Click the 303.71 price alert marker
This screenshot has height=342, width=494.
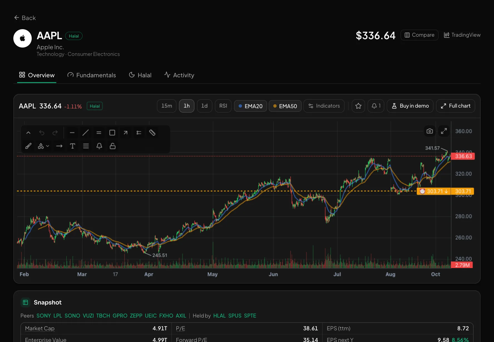click(x=434, y=191)
